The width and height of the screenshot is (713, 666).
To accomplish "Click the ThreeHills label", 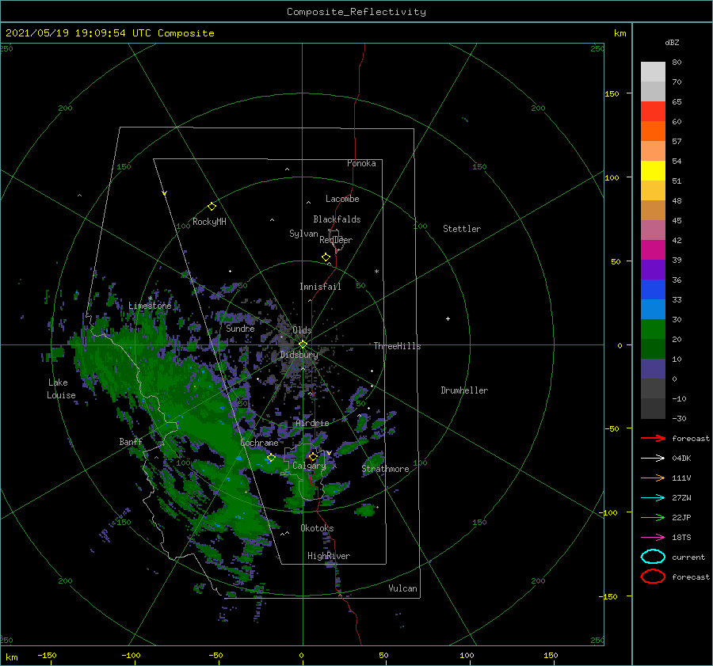I will tap(398, 346).
